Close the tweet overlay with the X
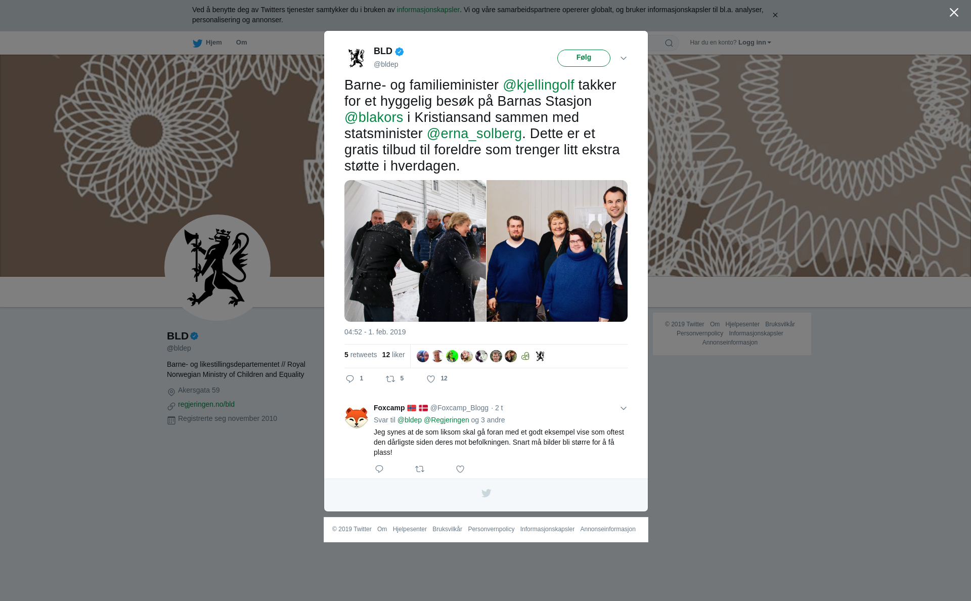Viewport: 971px width, 601px height. point(954,13)
